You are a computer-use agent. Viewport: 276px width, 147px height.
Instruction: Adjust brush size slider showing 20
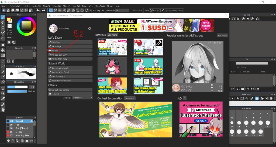pos(18,87)
